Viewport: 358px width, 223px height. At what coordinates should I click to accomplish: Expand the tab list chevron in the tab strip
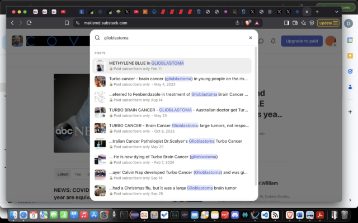point(337,12)
